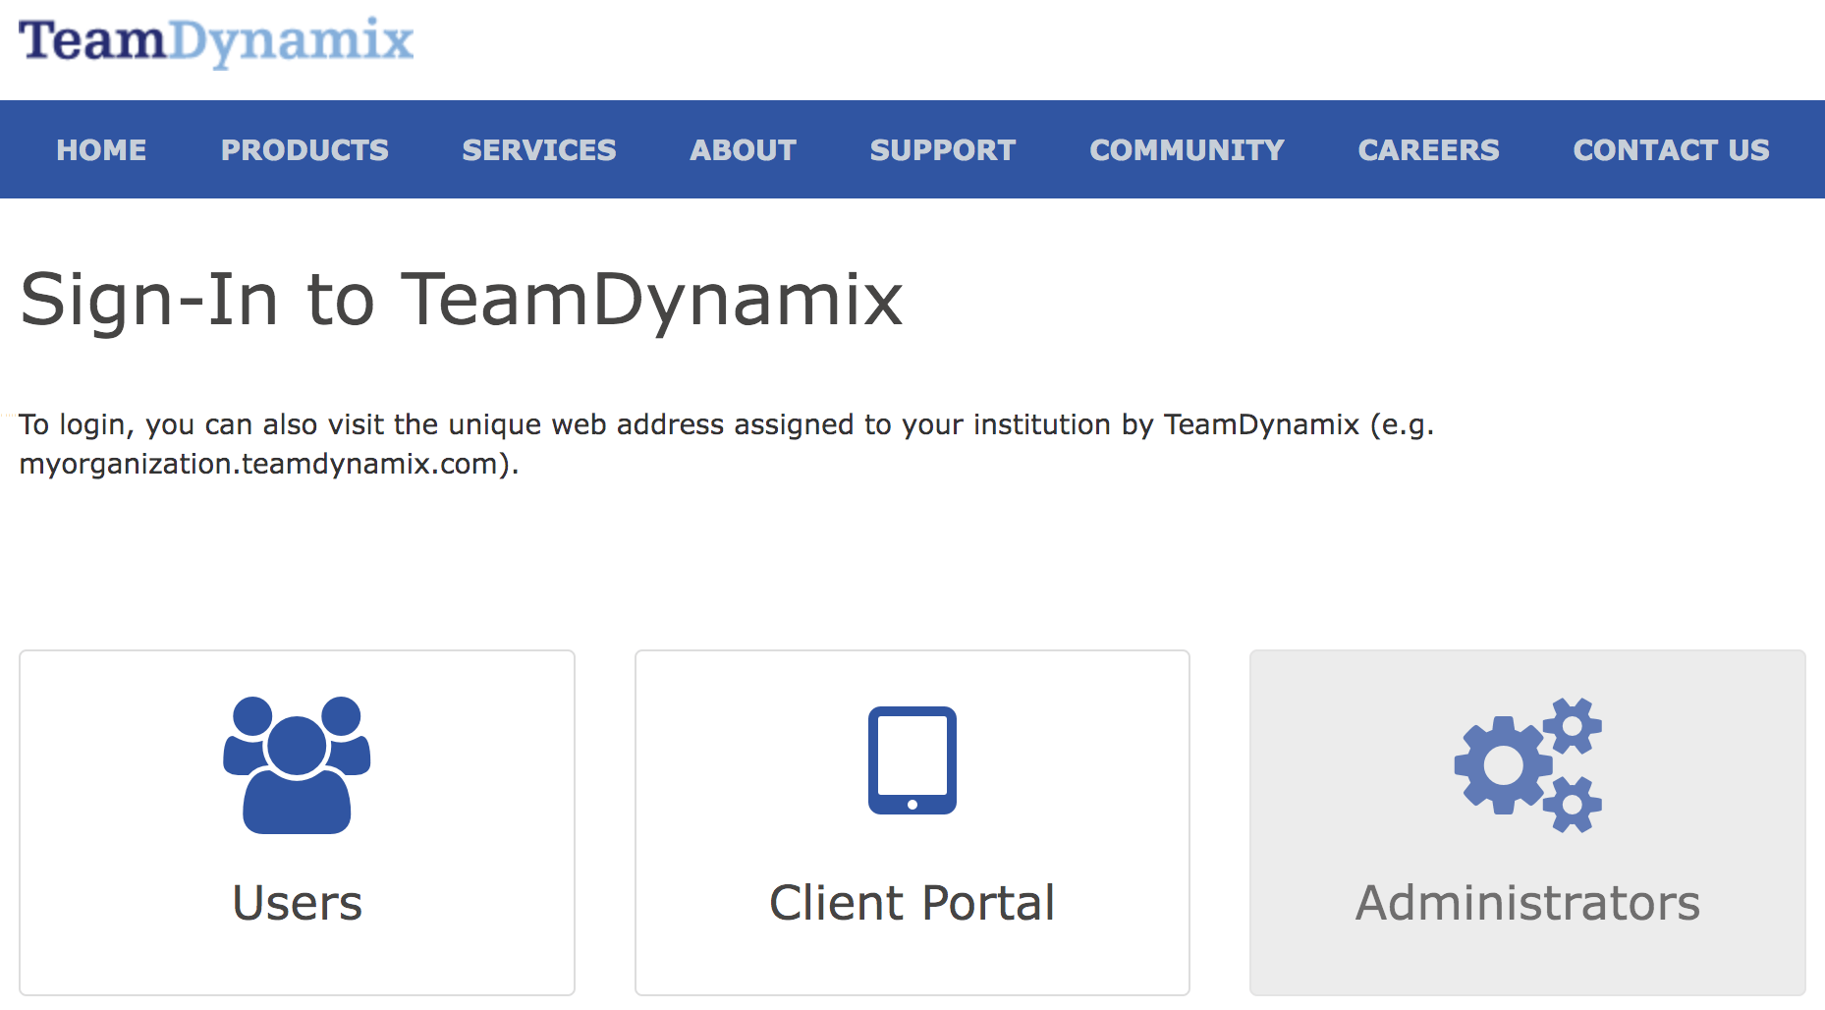Open the Products menu item
This screenshot has height=1010, width=1825.
[304, 149]
